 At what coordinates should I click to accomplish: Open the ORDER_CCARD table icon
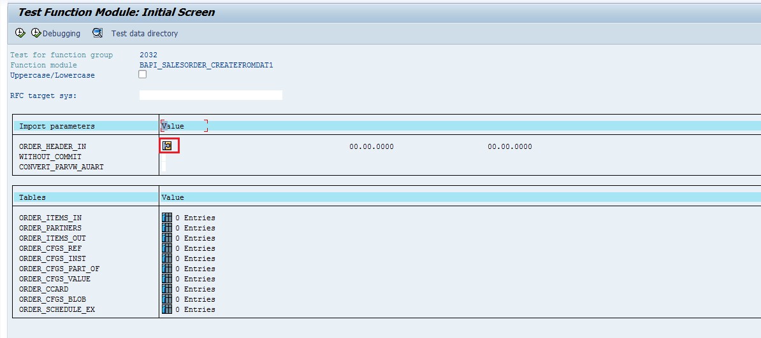click(167, 289)
